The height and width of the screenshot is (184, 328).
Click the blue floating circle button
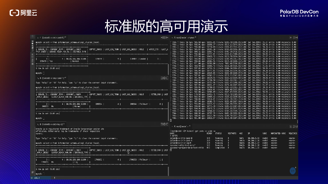(293, 171)
